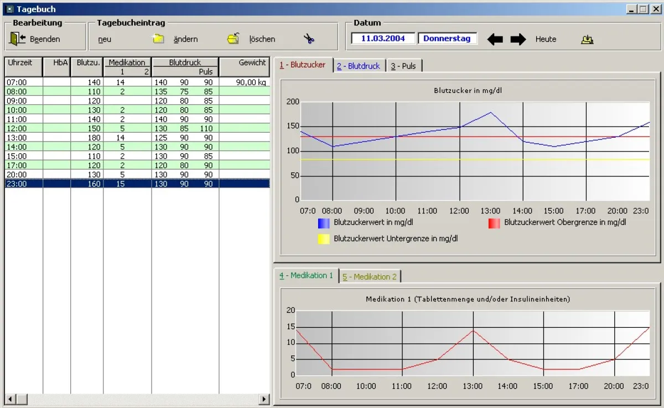Click the red Obergrenze legend swatch

(x=494, y=223)
